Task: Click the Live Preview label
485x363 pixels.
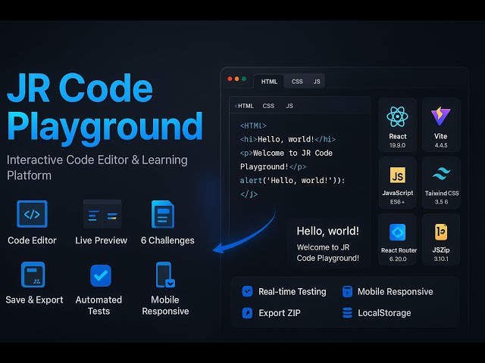Action: 101,240
